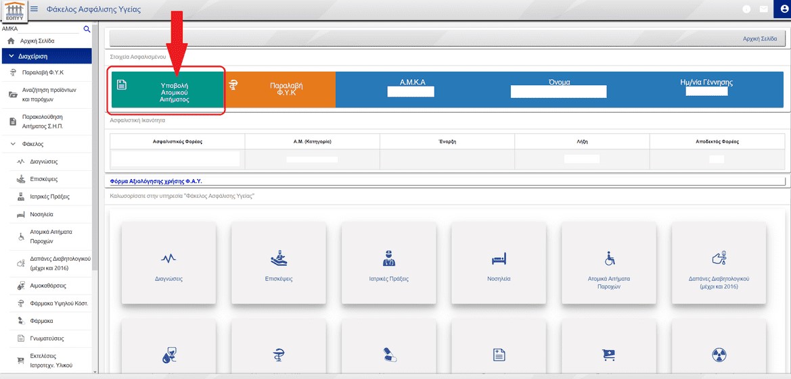The height and width of the screenshot is (379, 791).
Task: Open the hamburger menu icon
Action: point(35,9)
